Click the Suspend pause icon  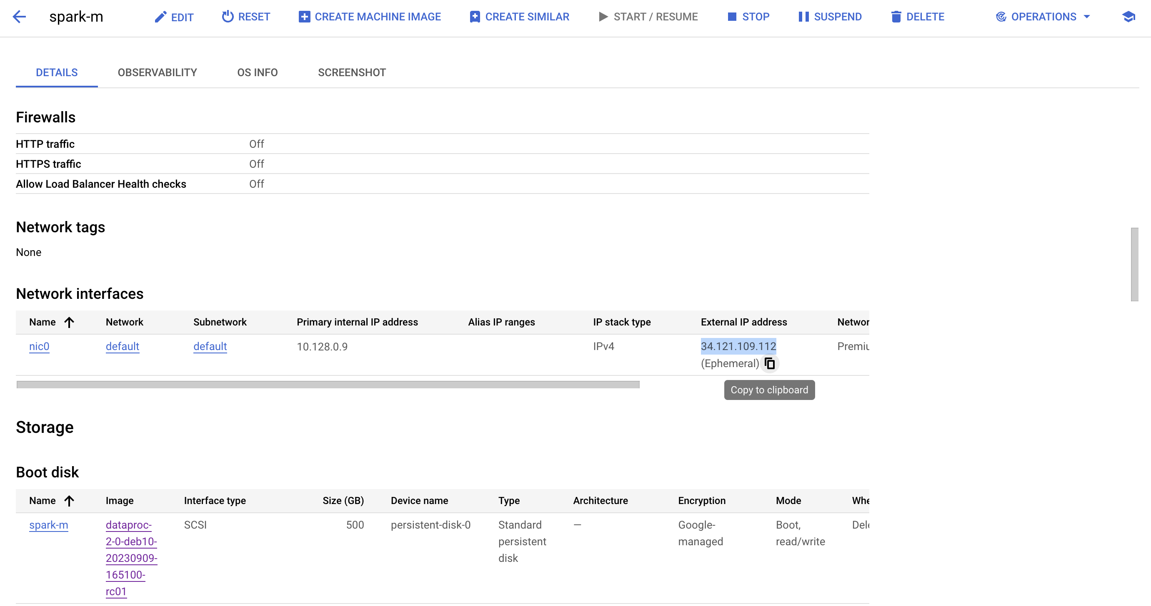click(x=803, y=17)
